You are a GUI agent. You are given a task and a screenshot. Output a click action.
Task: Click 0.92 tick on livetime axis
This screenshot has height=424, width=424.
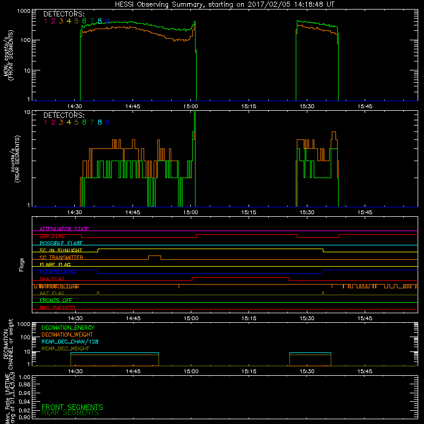coord(24,410)
